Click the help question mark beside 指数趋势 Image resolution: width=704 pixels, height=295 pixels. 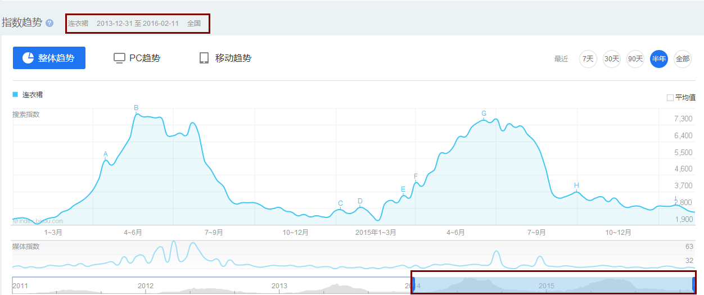pos(49,23)
